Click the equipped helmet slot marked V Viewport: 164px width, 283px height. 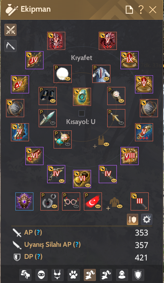click(56, 41)
